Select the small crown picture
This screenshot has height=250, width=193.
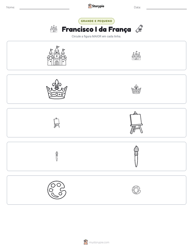(x=136, y=89)
